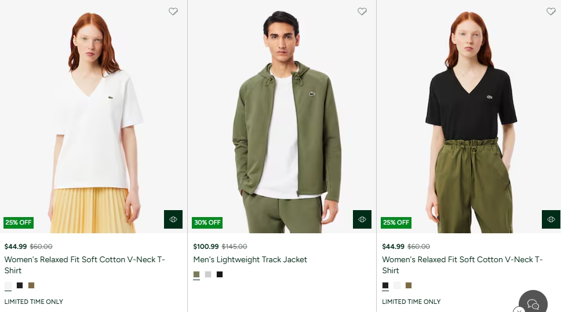
Task: Dismiss the chat widget with small X
Action: (519, 310)
